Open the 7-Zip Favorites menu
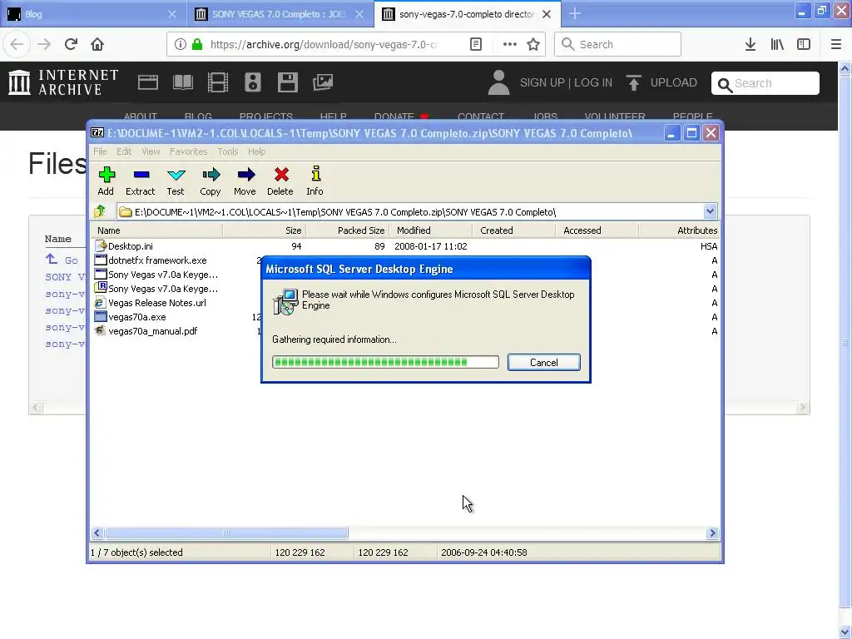The height and width of the screenshot is (639, 852). pyautogui.click(x=188, y=151)
